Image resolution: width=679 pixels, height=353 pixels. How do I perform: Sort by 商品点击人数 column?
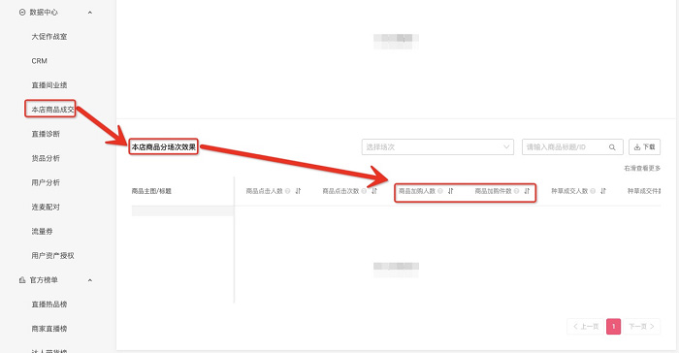298,191
